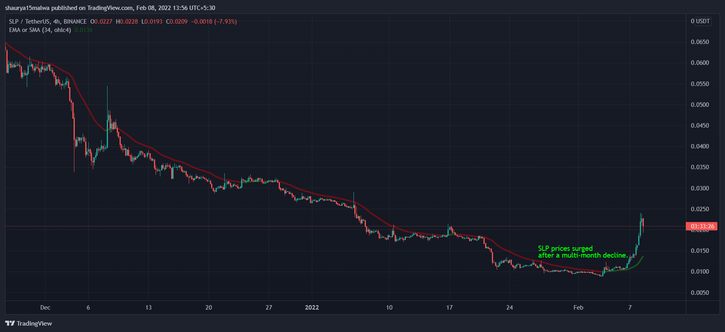Click the Feb label on time axis
The image size is (725, 332).
[x=578, y=308]
